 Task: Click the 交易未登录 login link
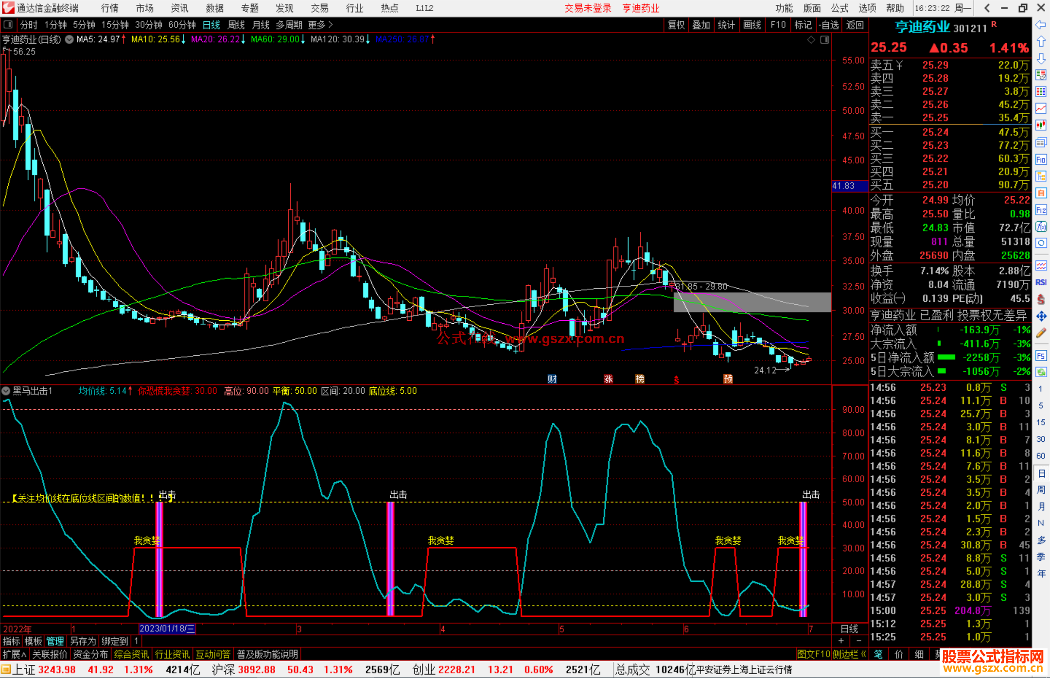coord(588,8)
